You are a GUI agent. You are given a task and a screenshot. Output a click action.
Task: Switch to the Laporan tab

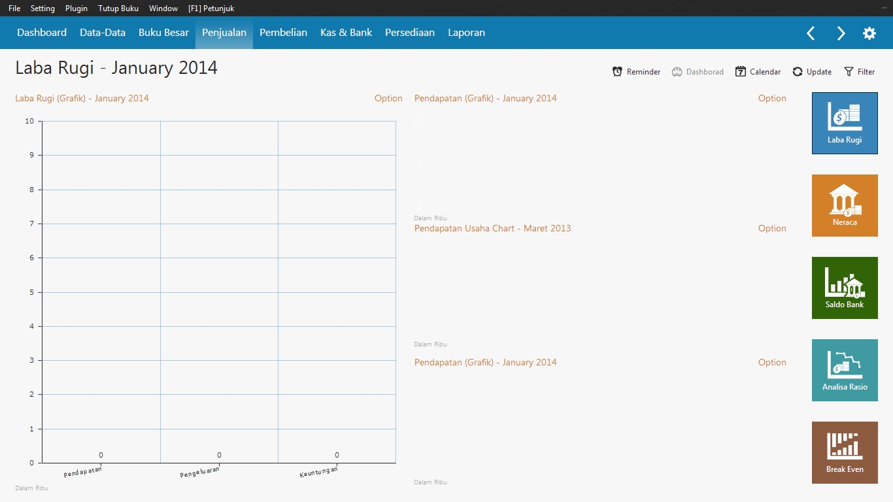[466, 33]
